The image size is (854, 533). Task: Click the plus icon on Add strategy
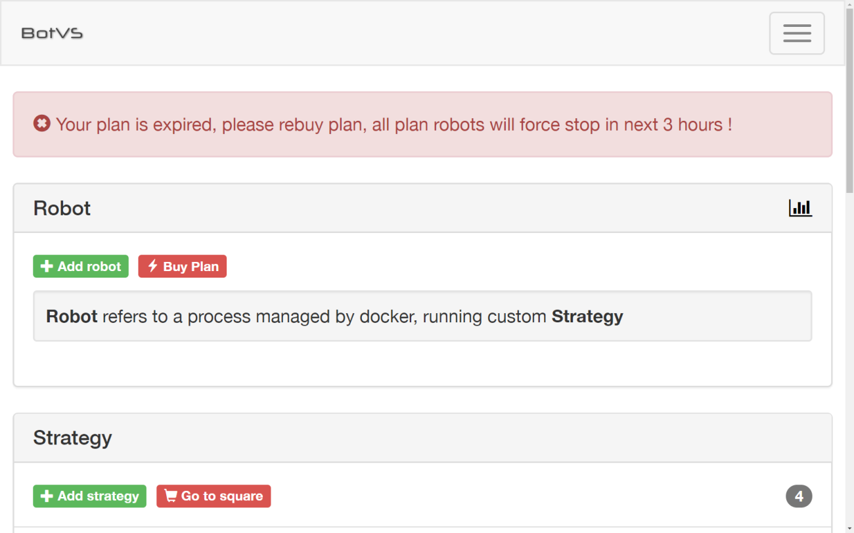[47, 496]
